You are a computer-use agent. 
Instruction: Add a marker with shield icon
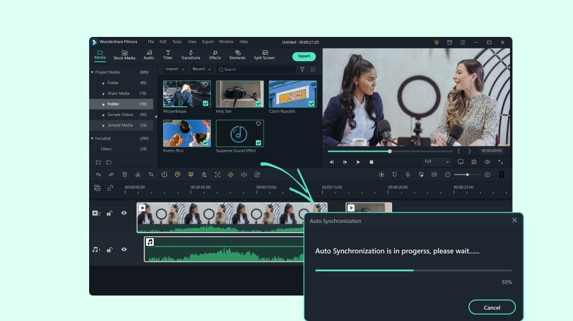(395, 175)
